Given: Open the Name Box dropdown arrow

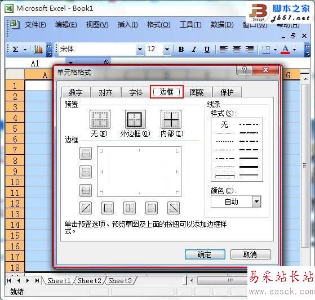Looking at the screenshot, I should point(70,62).
